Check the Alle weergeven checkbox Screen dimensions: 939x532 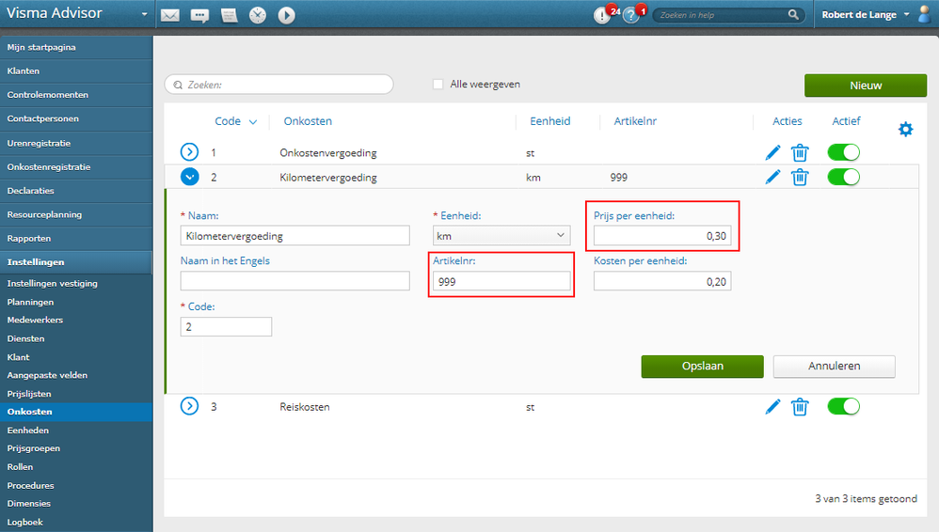pyautogui.click(x=438, y=85)
